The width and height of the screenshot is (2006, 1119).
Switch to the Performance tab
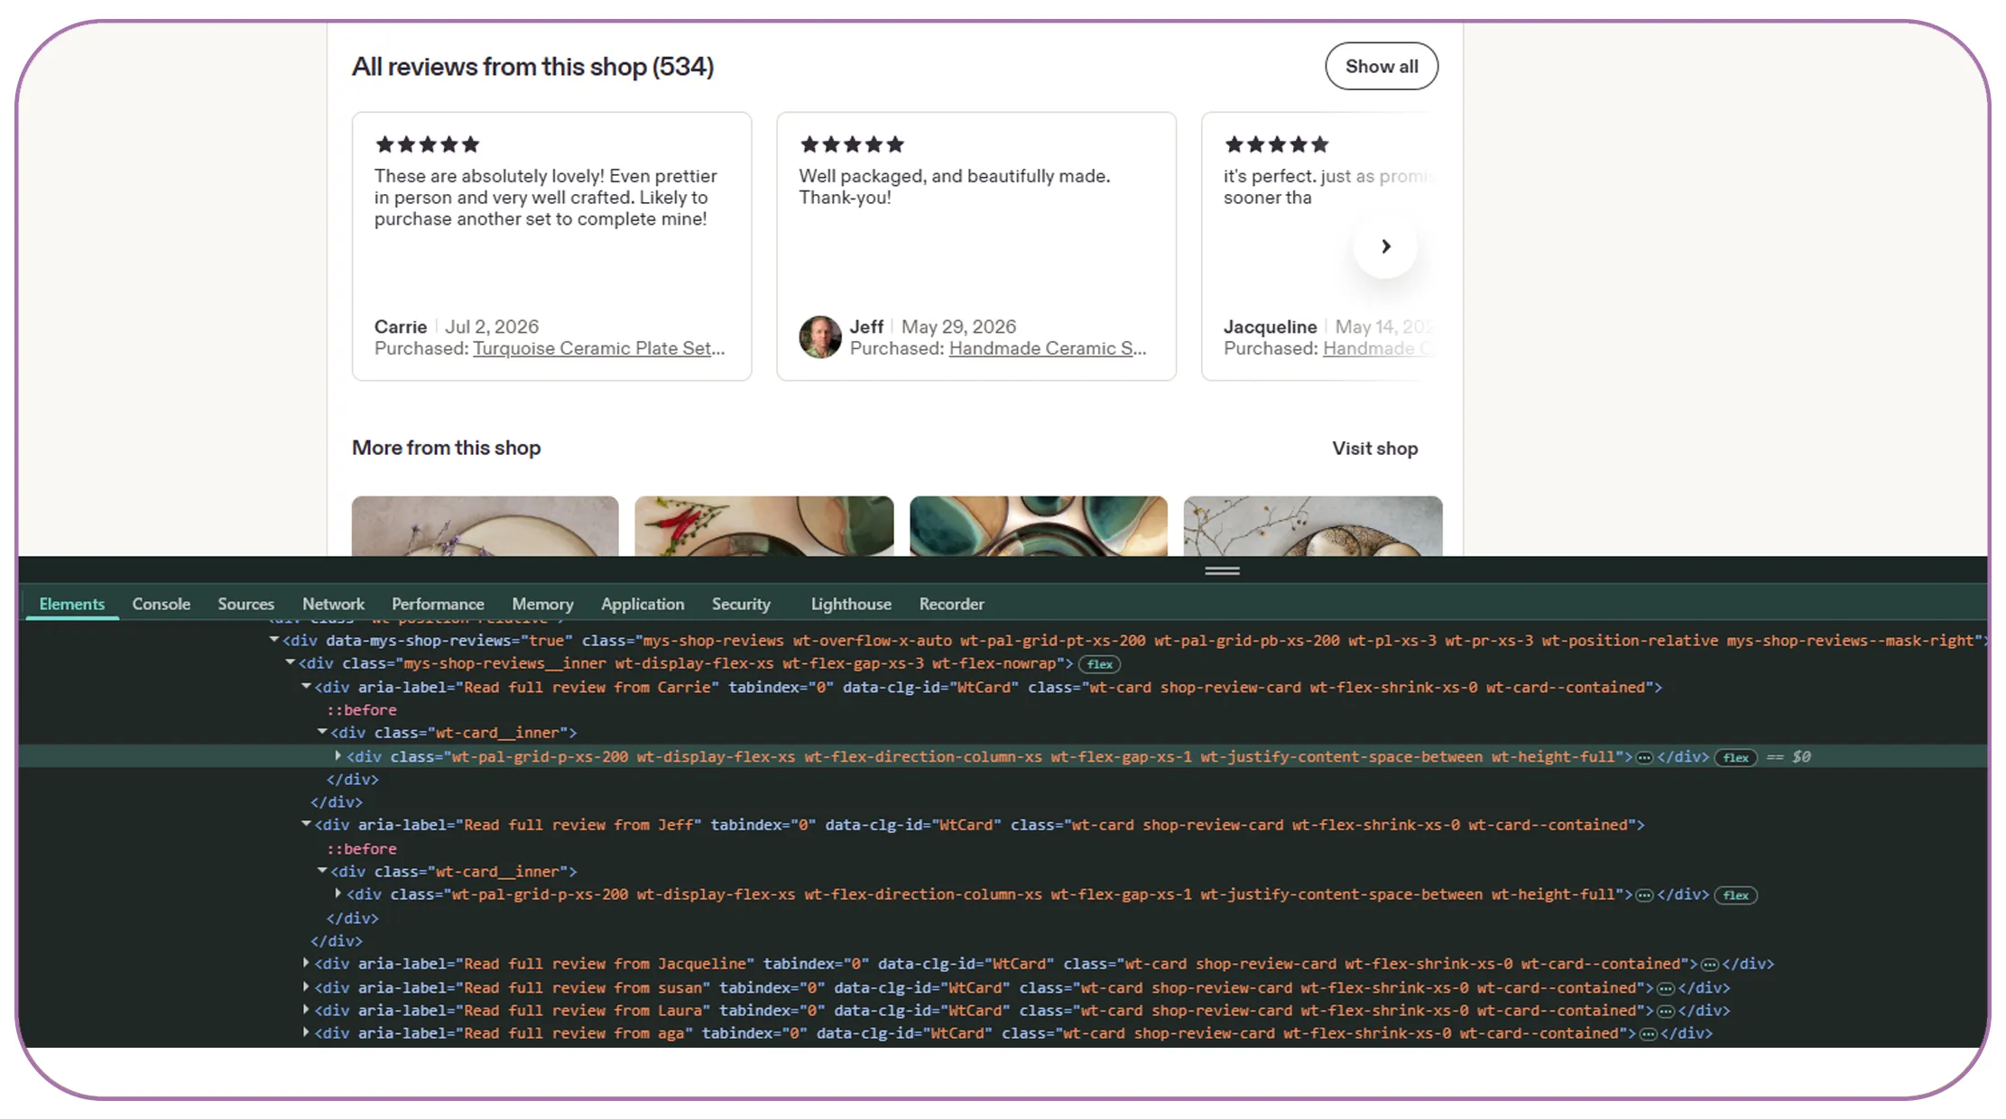coord(438,604)
